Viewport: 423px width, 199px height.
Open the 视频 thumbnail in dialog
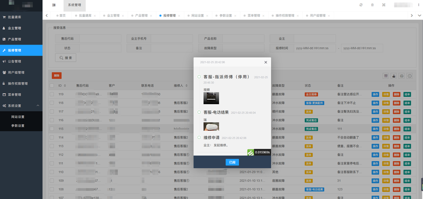coord(211,98)
